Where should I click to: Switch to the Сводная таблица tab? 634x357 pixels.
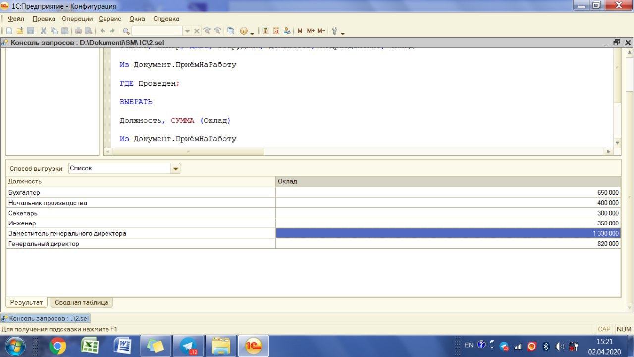coord(81,302)
